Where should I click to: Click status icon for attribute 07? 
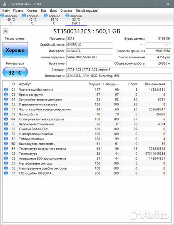[6, 109]
